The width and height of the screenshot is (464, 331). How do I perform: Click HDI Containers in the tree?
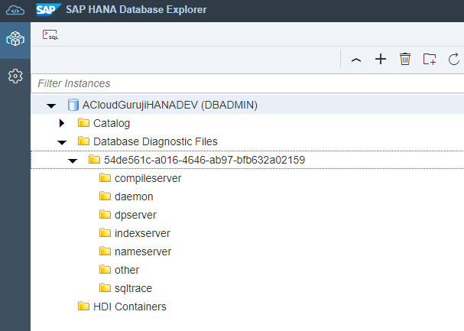tap(129, 307)
